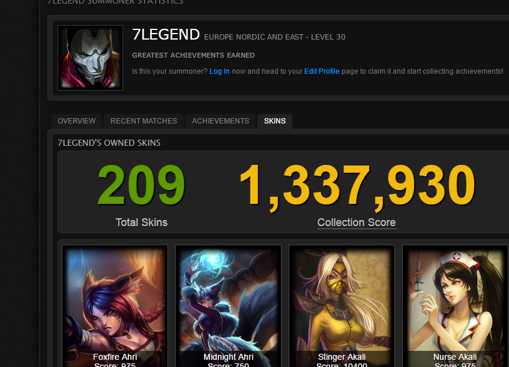The image size is (509, 367).
Task: View the Stinger Akali skin image
Action: pos(342,306)
